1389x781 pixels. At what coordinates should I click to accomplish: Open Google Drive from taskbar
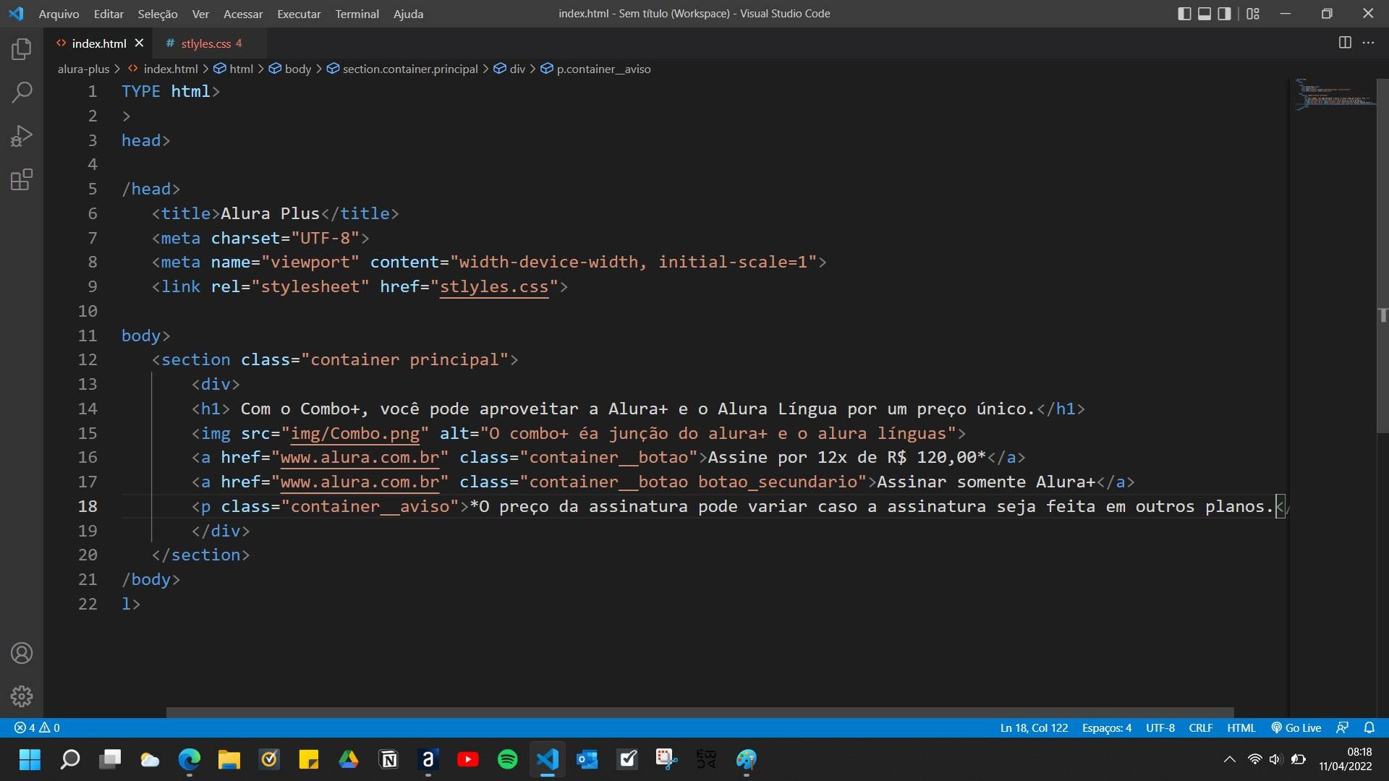pyautogui.click(x=349, y=759)
